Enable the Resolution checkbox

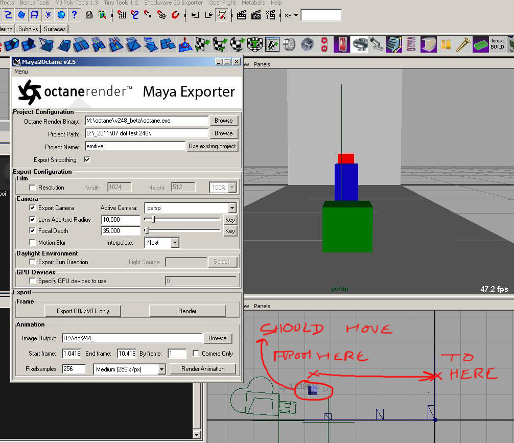tap(32, 188)
